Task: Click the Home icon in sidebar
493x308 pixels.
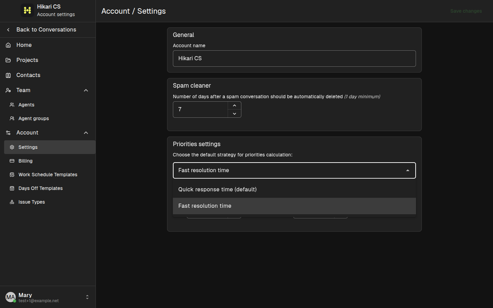Action: tap(8, 45)
